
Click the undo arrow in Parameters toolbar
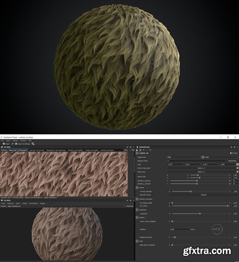pos(143,150)
